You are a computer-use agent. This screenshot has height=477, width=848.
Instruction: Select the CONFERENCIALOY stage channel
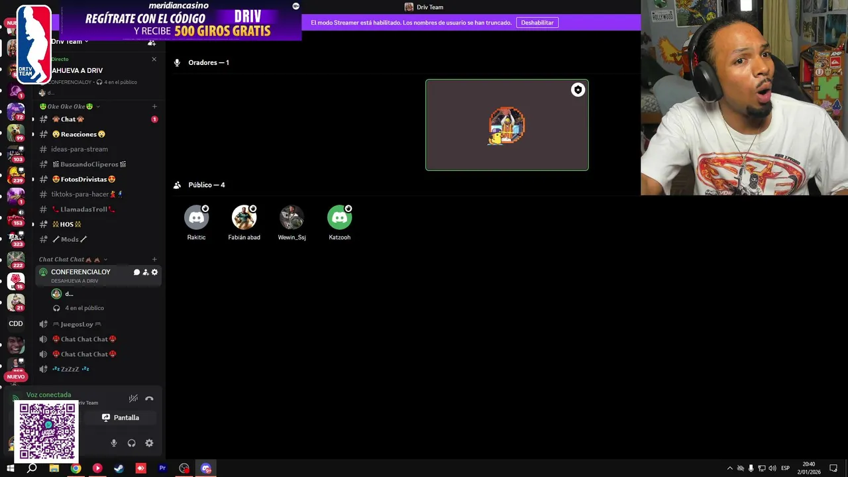[98, 276]
